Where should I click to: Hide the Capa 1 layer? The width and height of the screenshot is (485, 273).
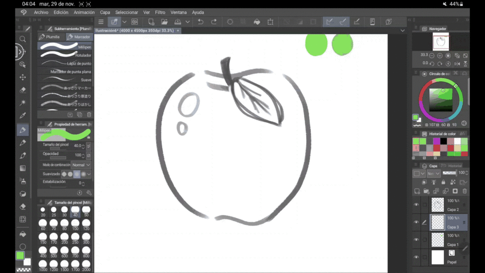click(x=416, y=240)
